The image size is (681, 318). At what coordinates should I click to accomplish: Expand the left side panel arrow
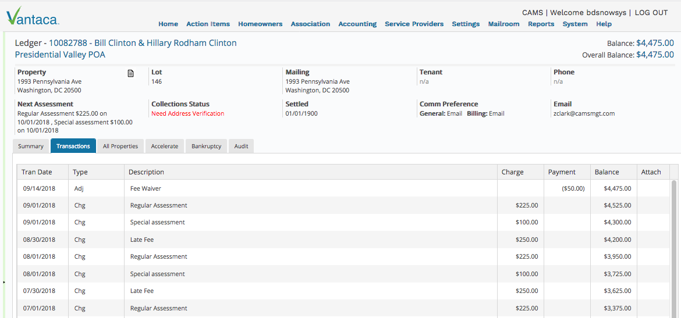[4, 282]
